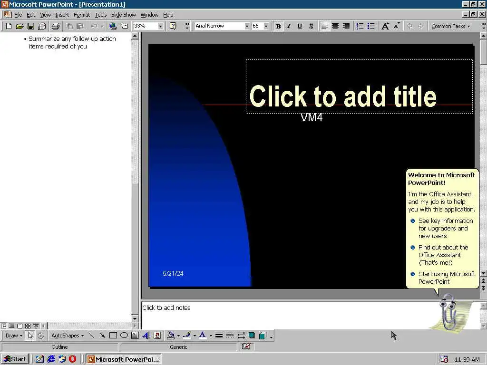Switch to Slide Sorter View button
Viewport: 487px width, 365px height.
point(28,326)
